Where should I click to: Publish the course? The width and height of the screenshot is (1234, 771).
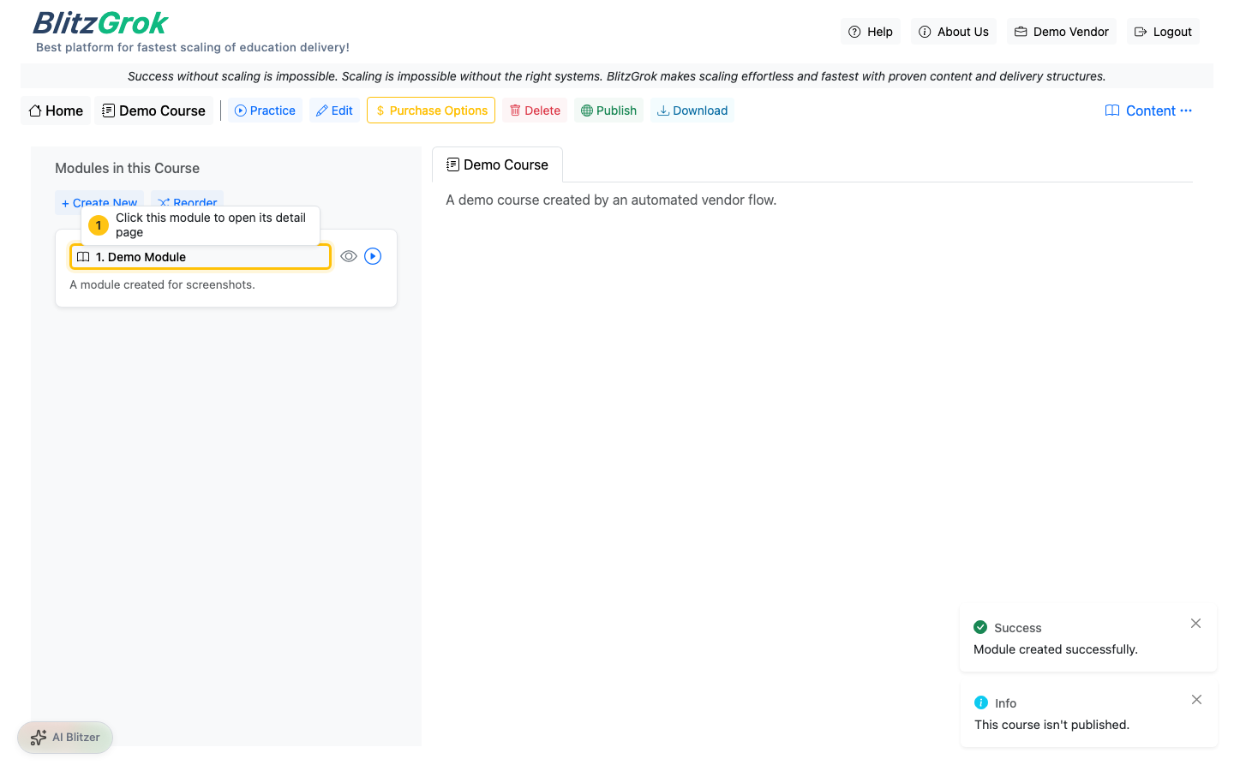[608, 111]
